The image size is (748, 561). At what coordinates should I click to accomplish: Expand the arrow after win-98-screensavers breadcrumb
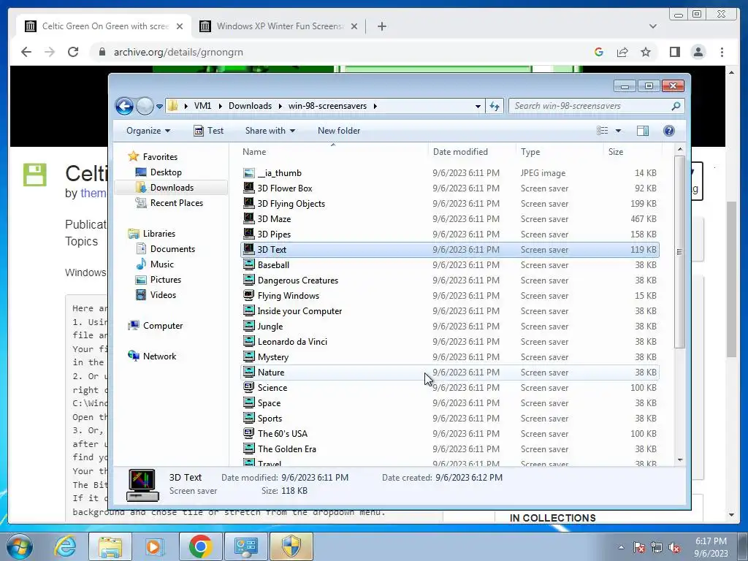375,106
